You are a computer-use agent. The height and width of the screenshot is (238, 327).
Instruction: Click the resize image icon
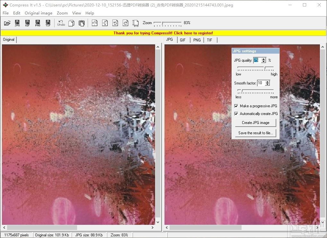coord(136,23)
